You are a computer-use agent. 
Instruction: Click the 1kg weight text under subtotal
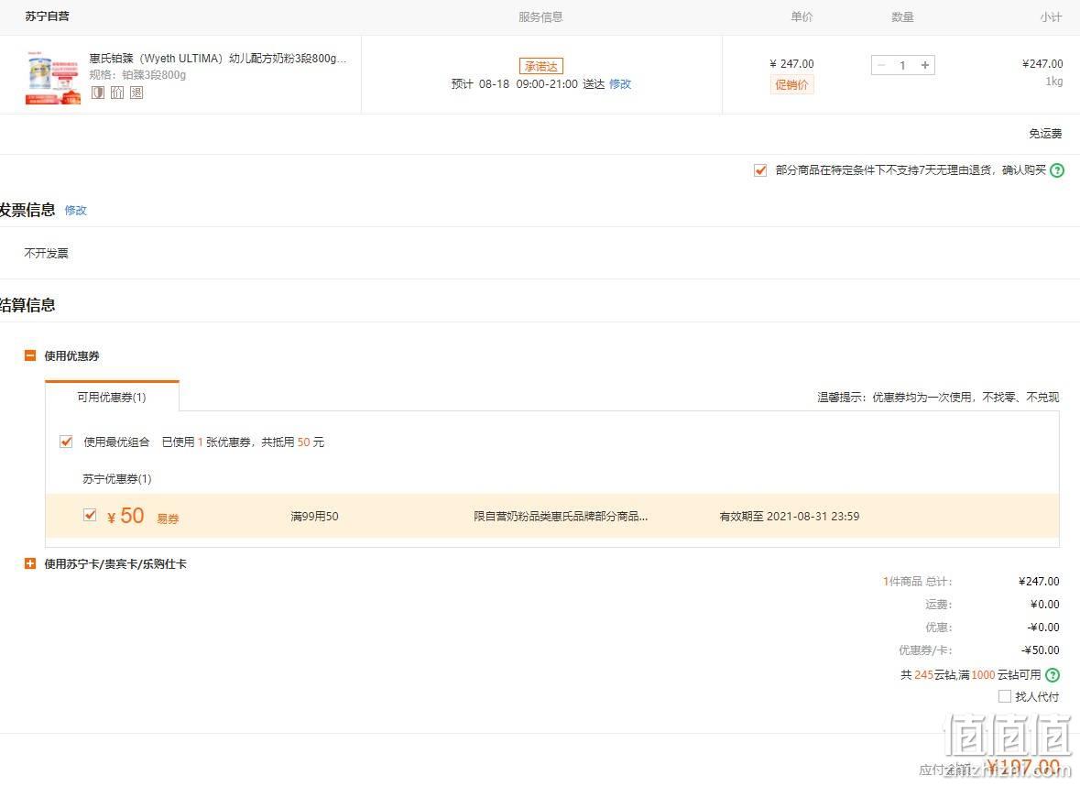point(1053,81)
